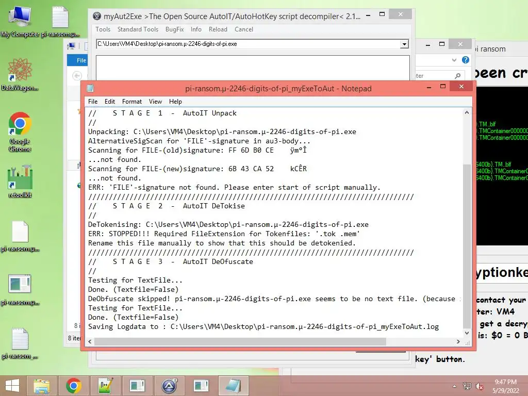Go back in the Explorer window

[77, 76]
